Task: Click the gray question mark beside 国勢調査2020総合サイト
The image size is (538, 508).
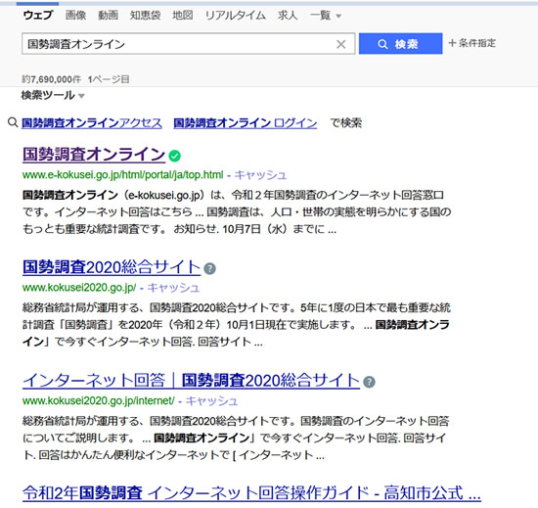Action: coord(209,268)
